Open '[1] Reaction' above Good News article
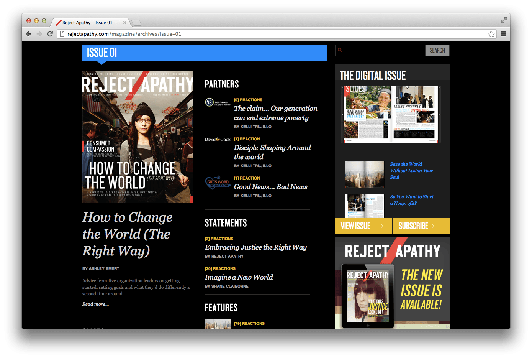The image size is (532, 359). (247, 178)
